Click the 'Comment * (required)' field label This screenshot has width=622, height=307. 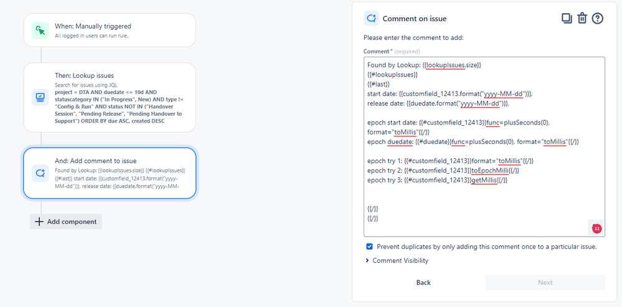click(392, 51)
